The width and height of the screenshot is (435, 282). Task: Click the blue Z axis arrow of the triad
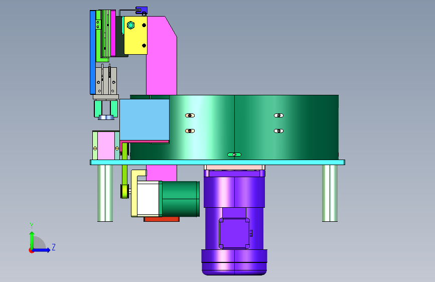pyautogui.click(x=42, y=250)
